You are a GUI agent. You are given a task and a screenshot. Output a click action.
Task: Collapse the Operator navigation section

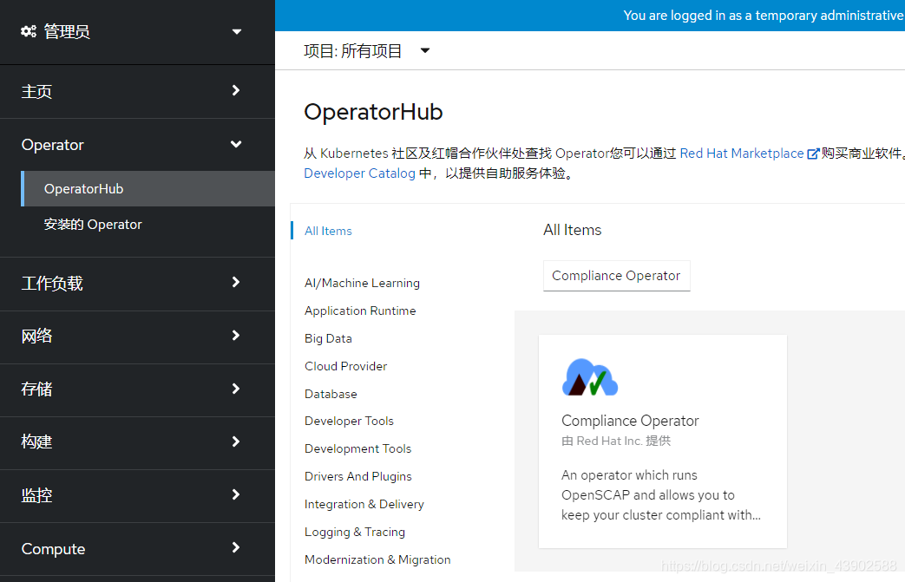pos(137,145)
